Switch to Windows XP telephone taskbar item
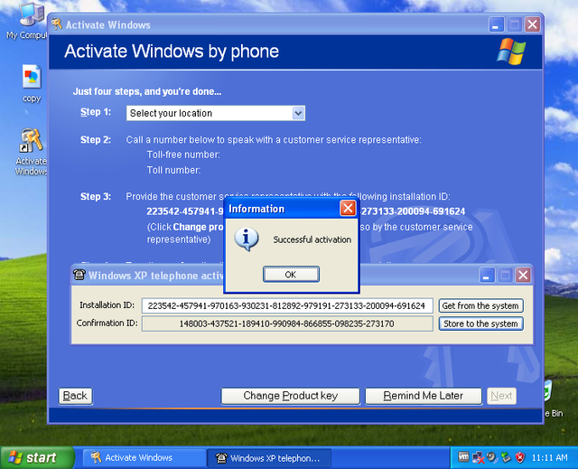This screenshot has height=469, width=578. point(269,458)
